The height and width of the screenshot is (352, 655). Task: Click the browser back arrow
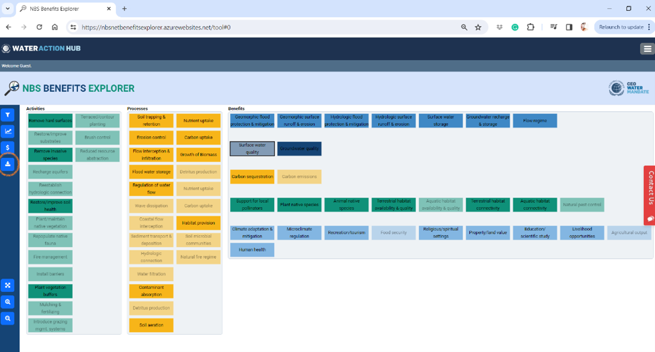8,27
